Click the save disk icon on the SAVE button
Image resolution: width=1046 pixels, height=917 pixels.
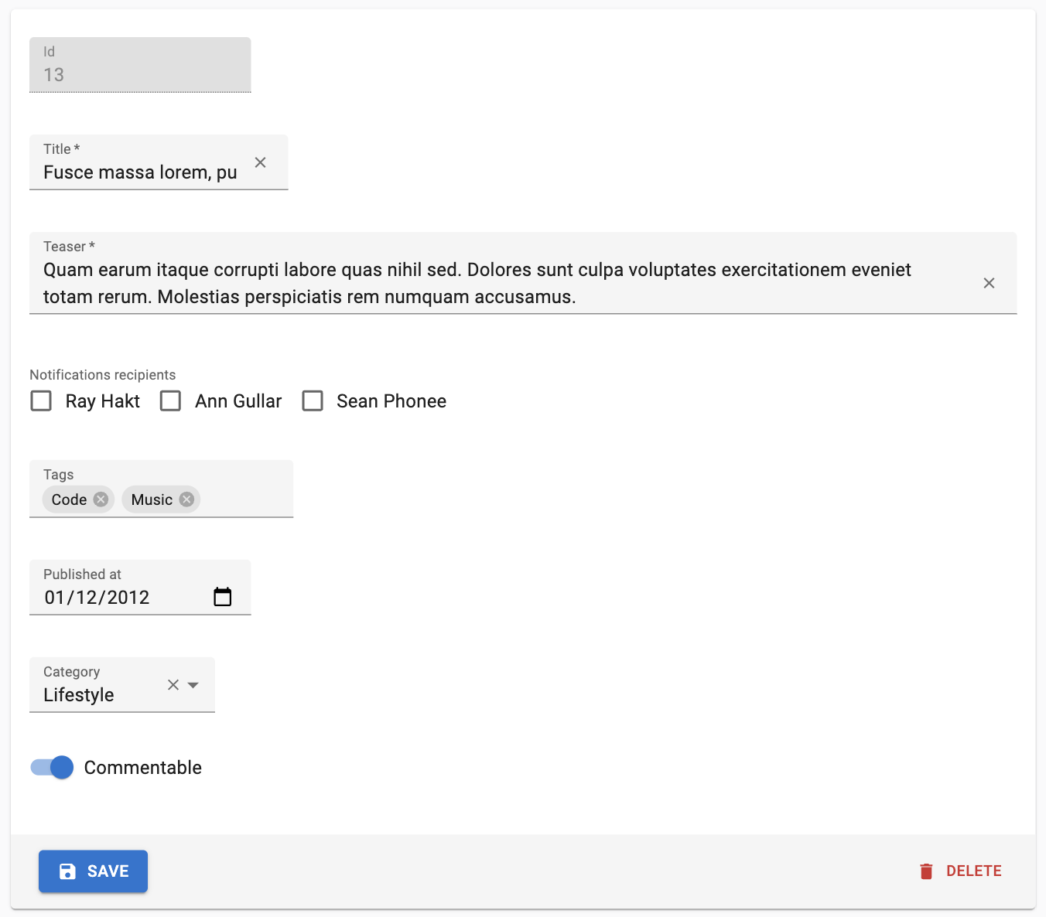tap(67, 871)
